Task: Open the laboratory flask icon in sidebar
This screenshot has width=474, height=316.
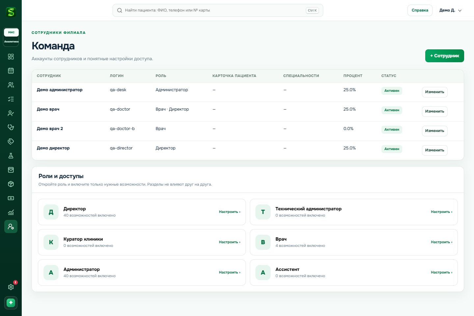Action: tap(11, 156)
